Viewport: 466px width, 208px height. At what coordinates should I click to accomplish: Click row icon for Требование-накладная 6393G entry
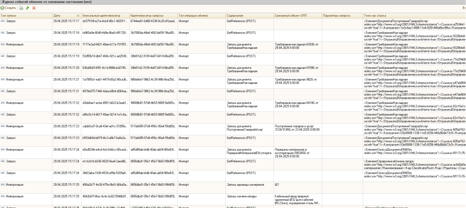pos(3,44)
